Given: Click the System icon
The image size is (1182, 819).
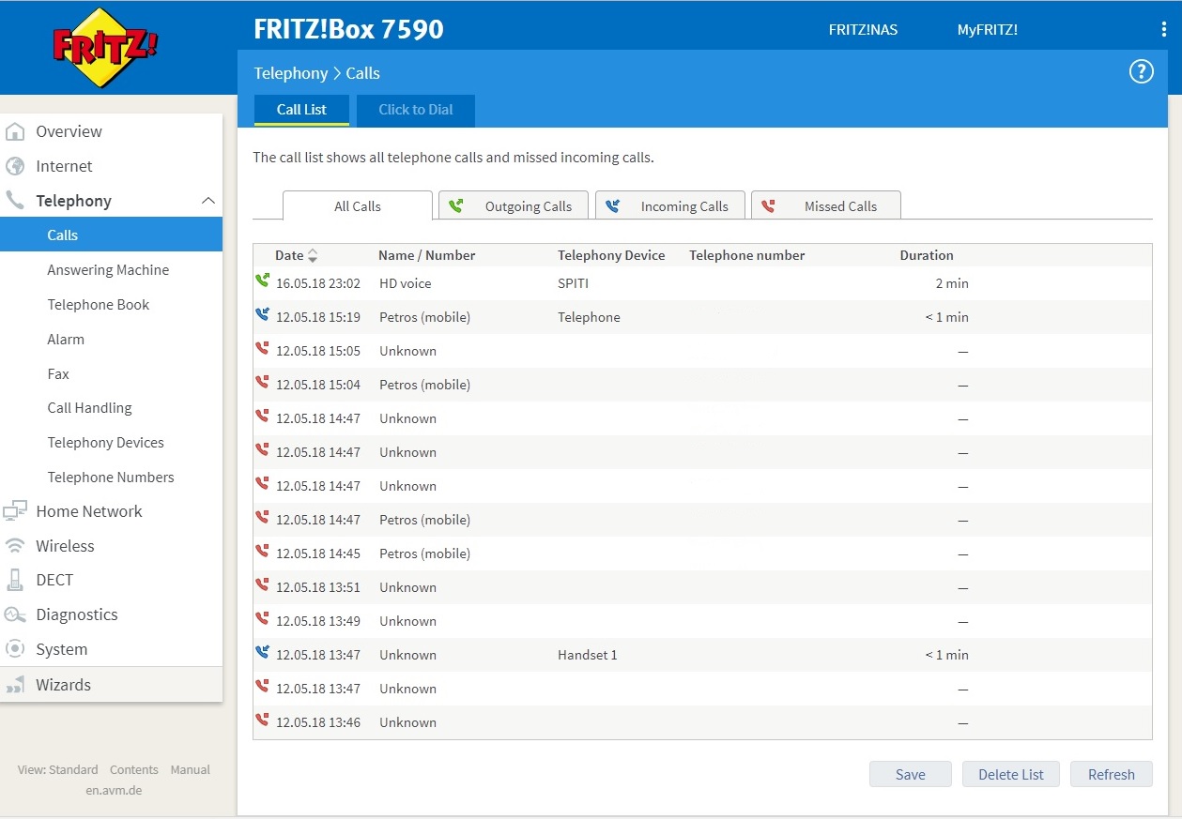Looking at the screenshot, I should 15,649.
